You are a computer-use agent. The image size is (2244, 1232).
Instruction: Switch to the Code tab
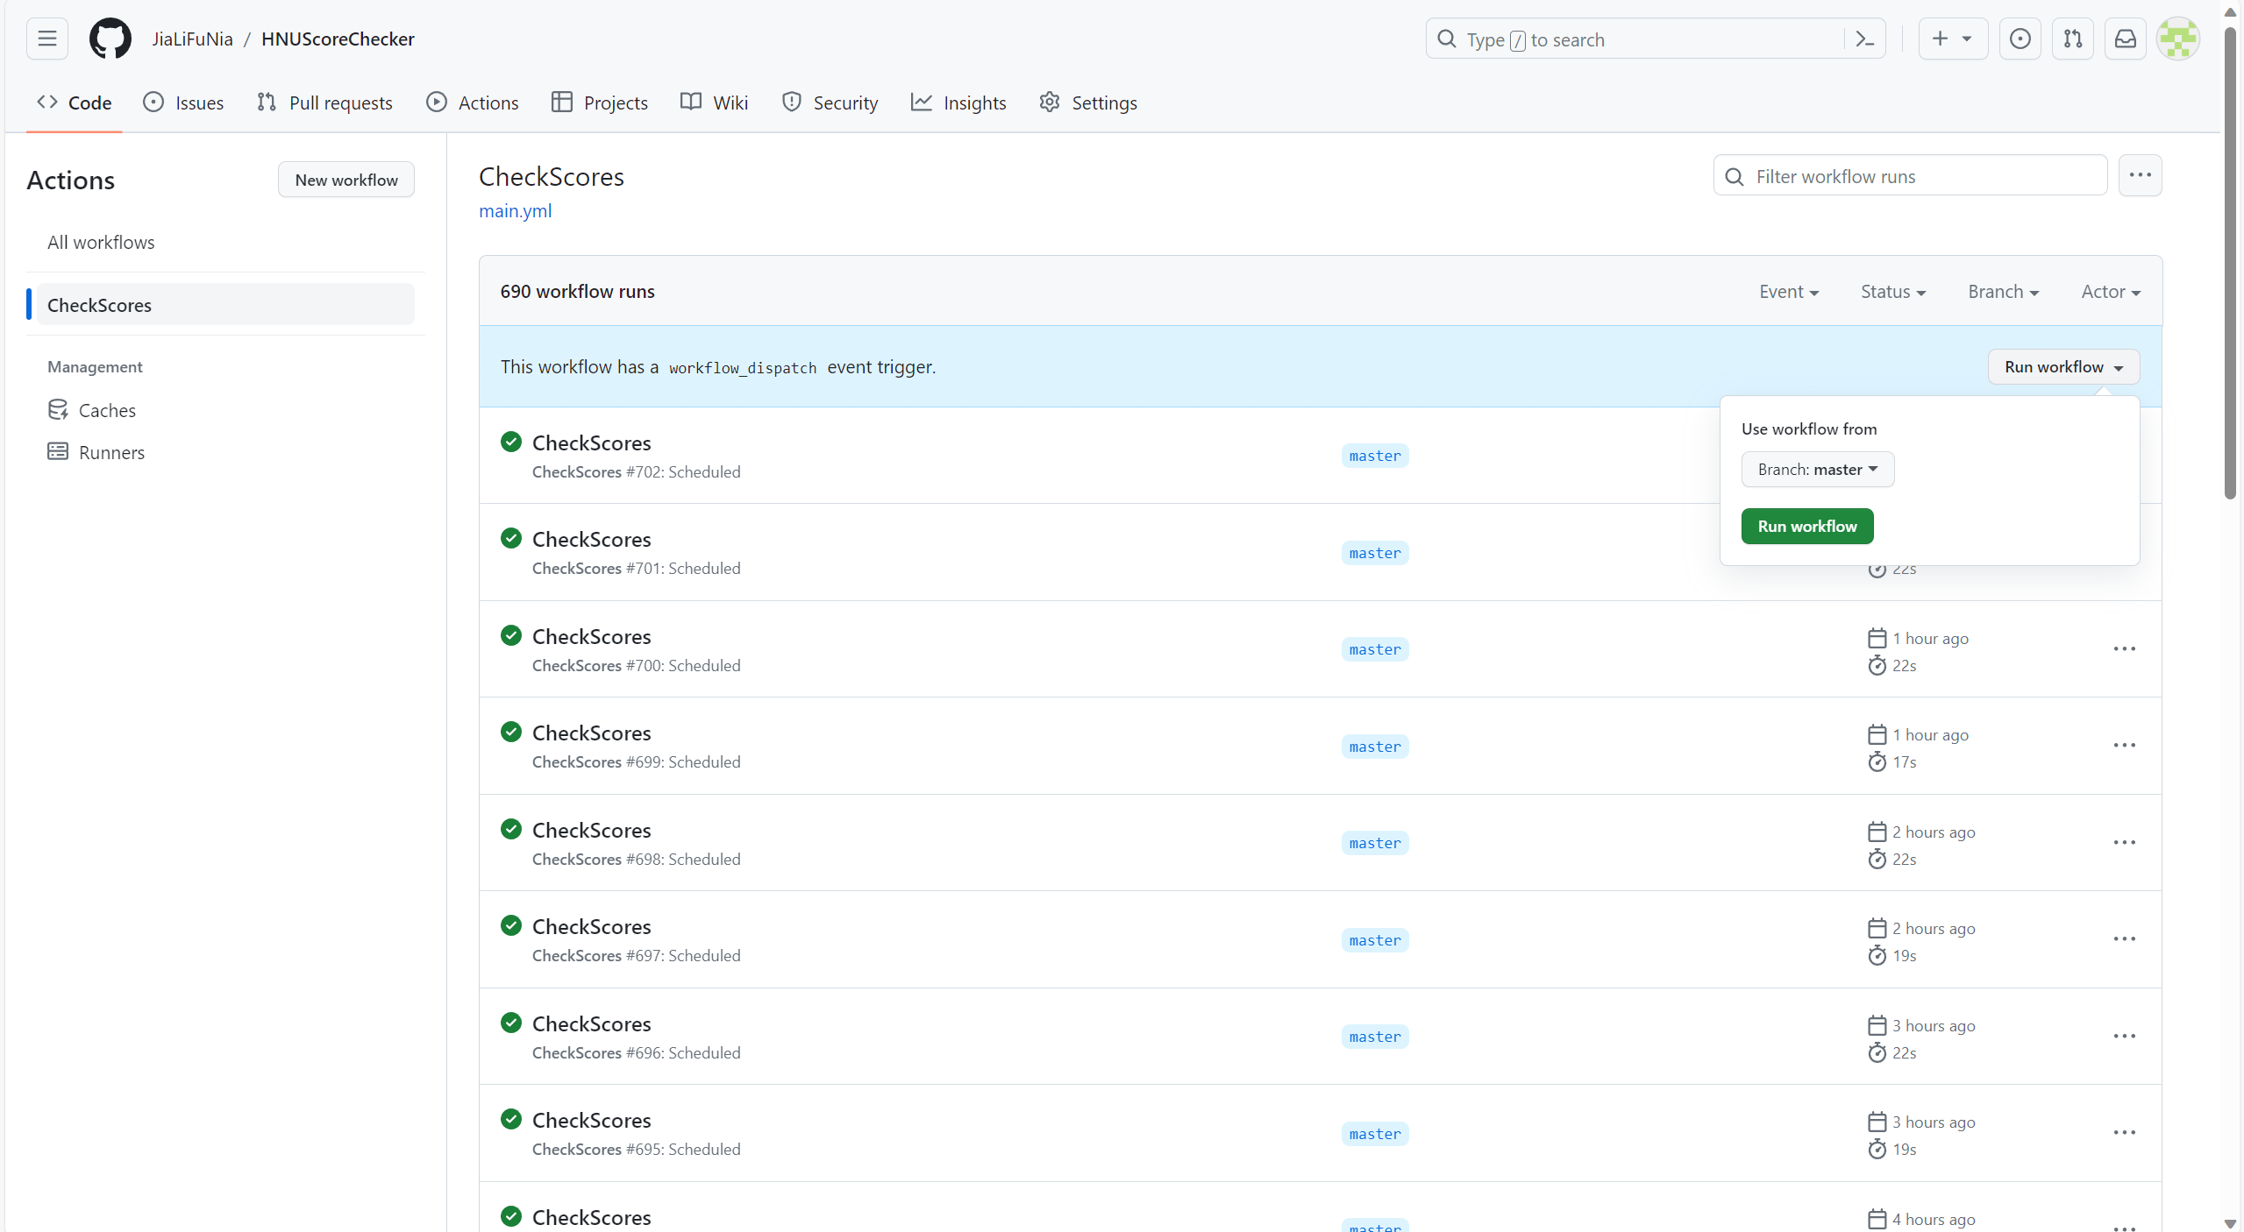(75, 103)
